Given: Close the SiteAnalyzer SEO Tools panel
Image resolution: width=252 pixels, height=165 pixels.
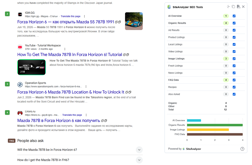Looking at the screenshot, I should pos(243,7).
